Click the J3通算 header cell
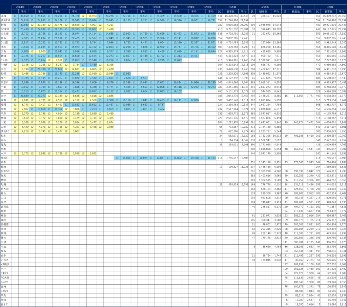Viewport: 347px width, 307px height. [x=298, y=7]
